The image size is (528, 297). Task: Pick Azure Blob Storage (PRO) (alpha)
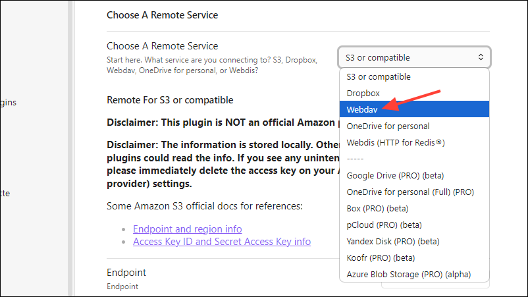coord(408,274)
